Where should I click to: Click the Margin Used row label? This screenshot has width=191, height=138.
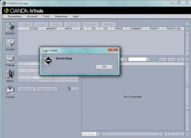[26, 78]
